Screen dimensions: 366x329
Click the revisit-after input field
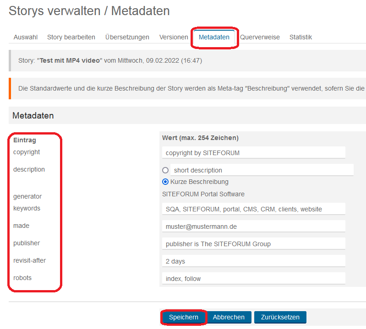(253, 261)
